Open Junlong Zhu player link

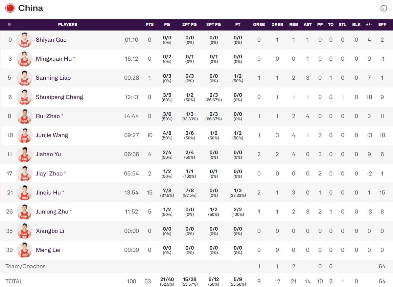[52, 212]
